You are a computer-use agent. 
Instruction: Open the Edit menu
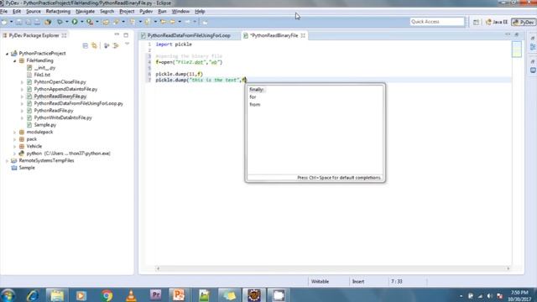tap(17, 11)
